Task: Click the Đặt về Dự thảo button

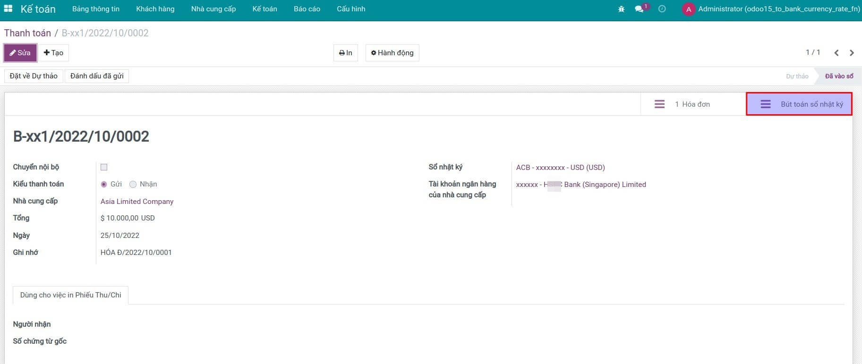Action: coord(34,76)
